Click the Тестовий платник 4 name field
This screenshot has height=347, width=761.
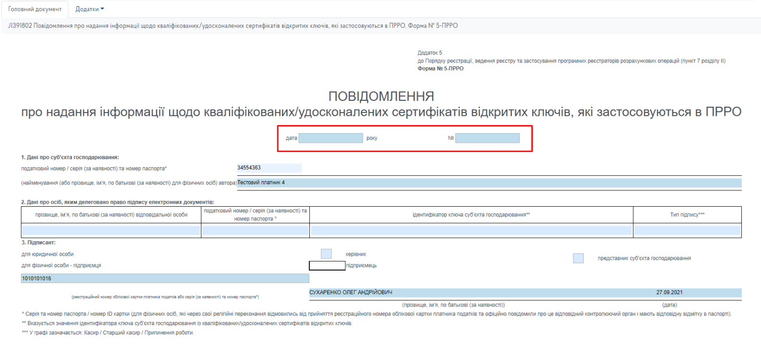coord(489,183)
